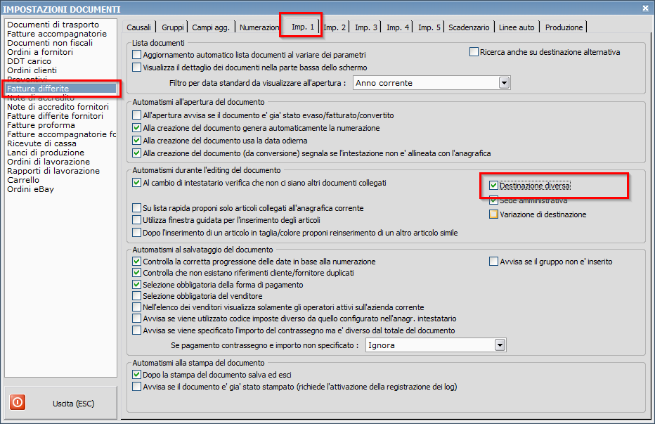Check Su lista rapida proponi solo articoli
The width and height of the screenshot is (655, 424).
(136, 208)
